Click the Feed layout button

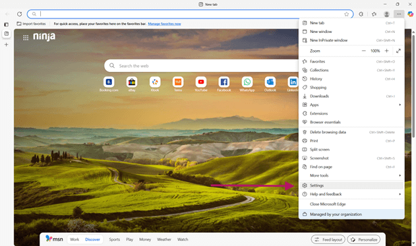(328, 239)
